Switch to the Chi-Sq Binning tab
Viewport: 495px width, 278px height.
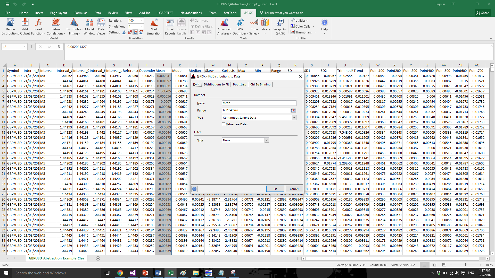click(x=260, y=84)
